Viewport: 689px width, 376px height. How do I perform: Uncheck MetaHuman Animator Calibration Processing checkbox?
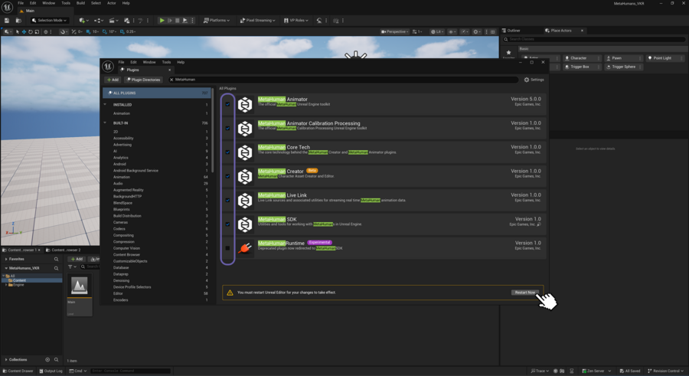[x=227, y=129]
